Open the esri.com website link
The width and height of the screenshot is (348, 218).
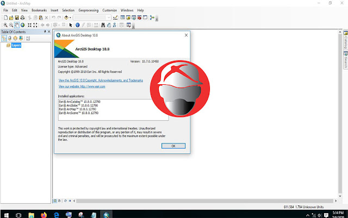(82, 86)
